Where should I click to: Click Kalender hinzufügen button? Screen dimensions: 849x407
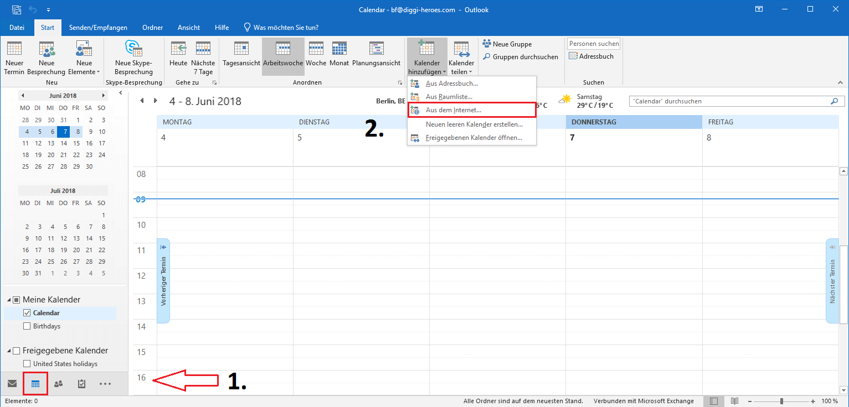click(427, 58)
